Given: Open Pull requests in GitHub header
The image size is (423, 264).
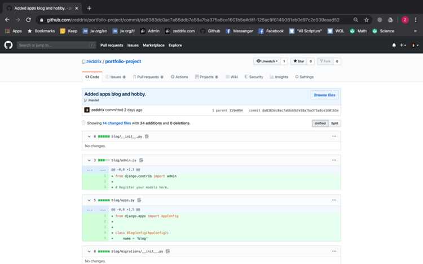Looking at the screenshot, I should pyautogui.click(x=112, y=45).
